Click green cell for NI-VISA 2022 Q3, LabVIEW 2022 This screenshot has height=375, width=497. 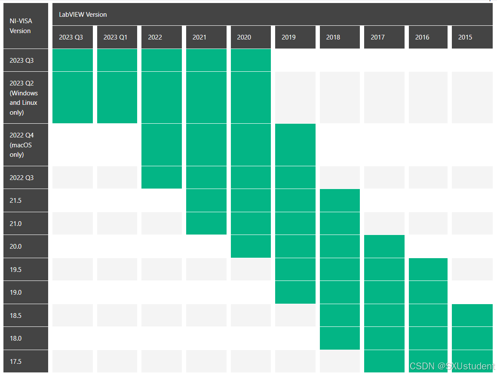pos(162,177)
